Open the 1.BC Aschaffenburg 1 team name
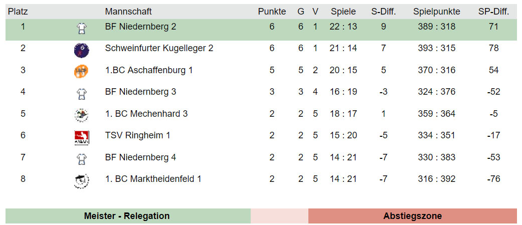Screen dimensions: 522x225 coord(149,70)
